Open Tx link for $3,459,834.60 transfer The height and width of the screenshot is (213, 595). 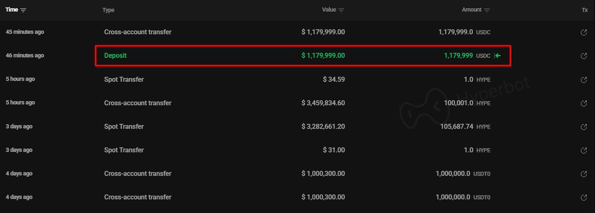click(x=584, y=103)
